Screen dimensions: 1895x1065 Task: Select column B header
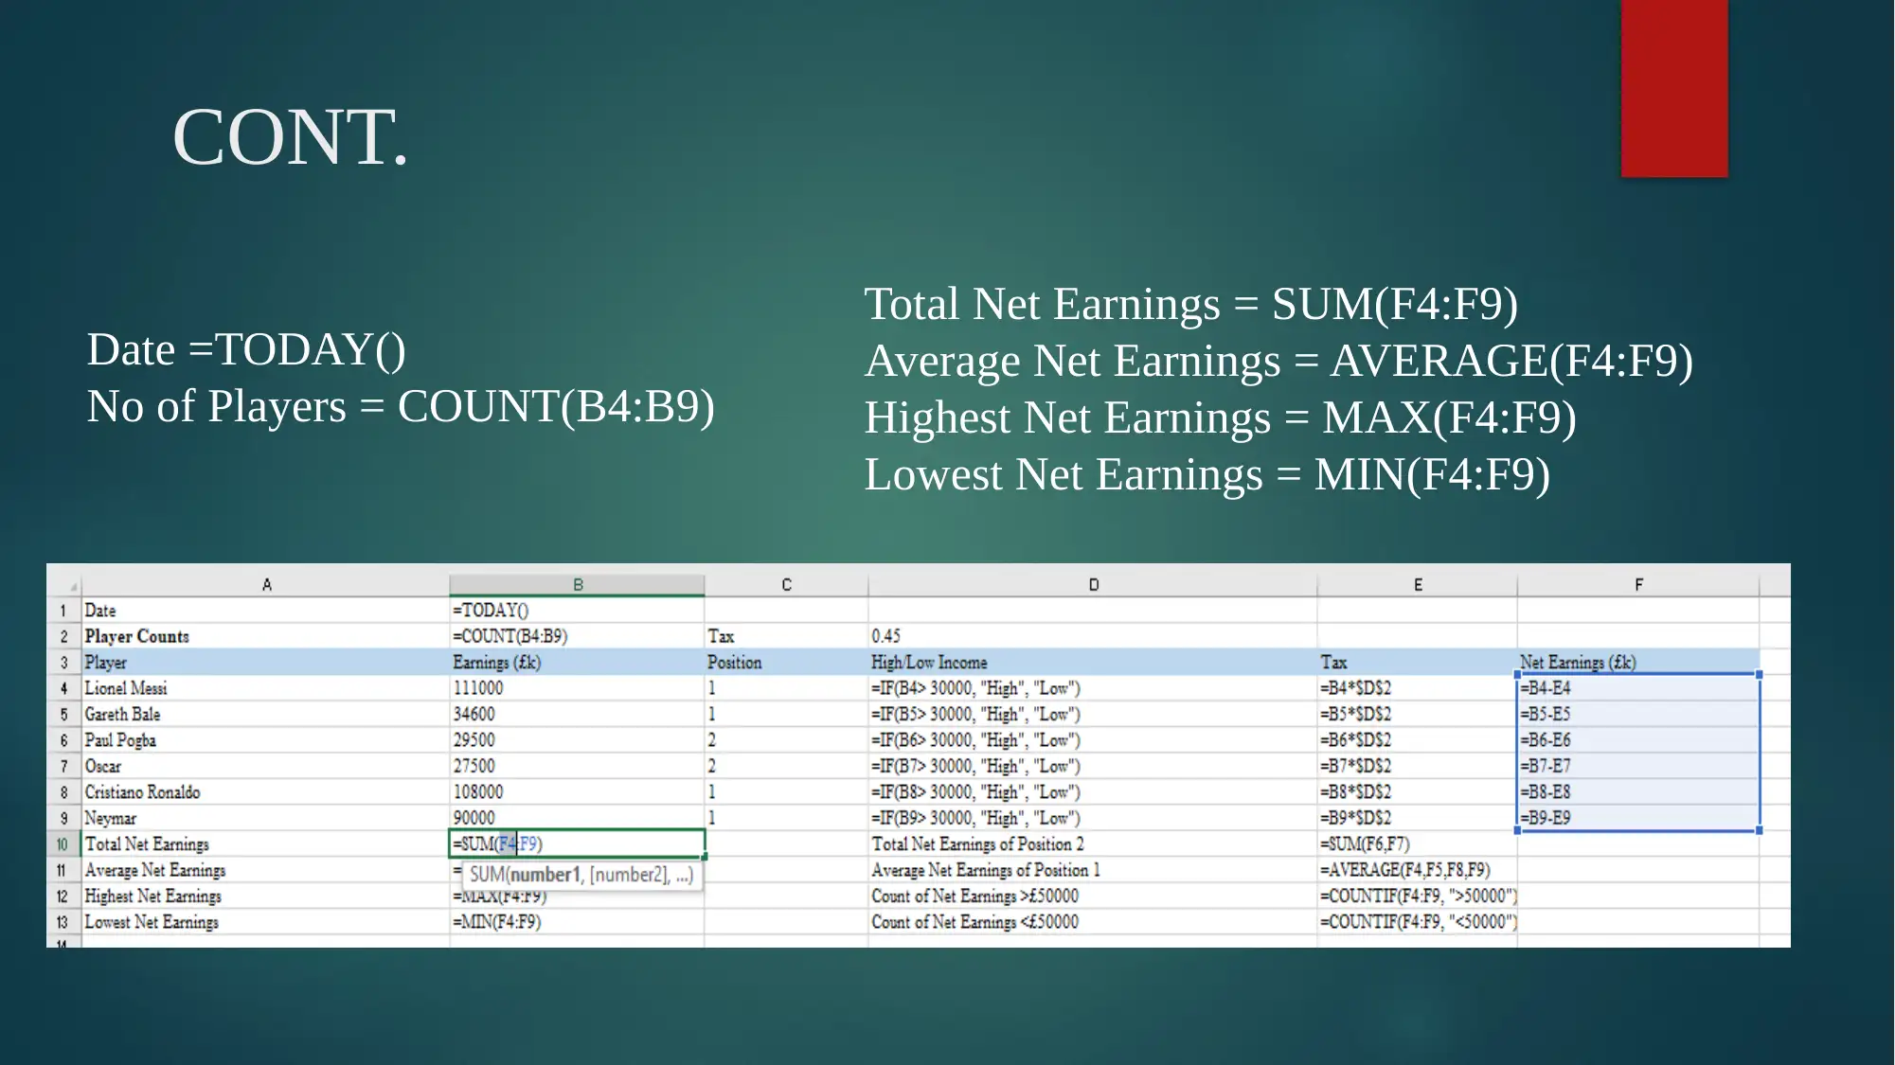point(577,584)
